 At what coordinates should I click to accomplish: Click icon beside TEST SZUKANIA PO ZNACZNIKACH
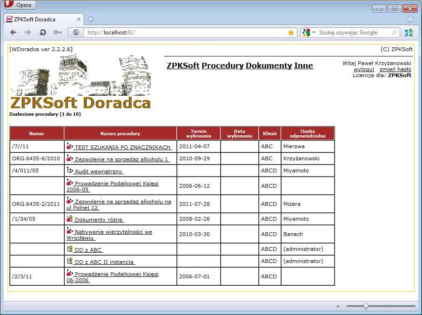point(70,146)
